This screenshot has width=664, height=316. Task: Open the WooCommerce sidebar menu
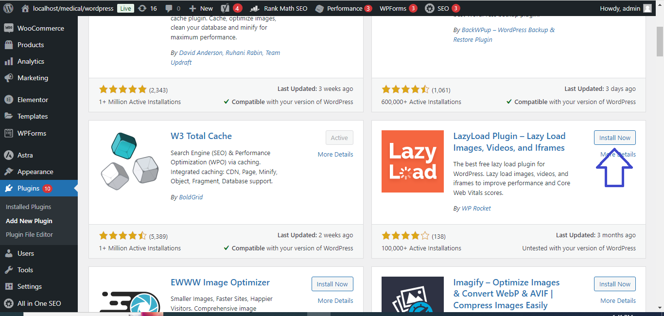[40, 28]
